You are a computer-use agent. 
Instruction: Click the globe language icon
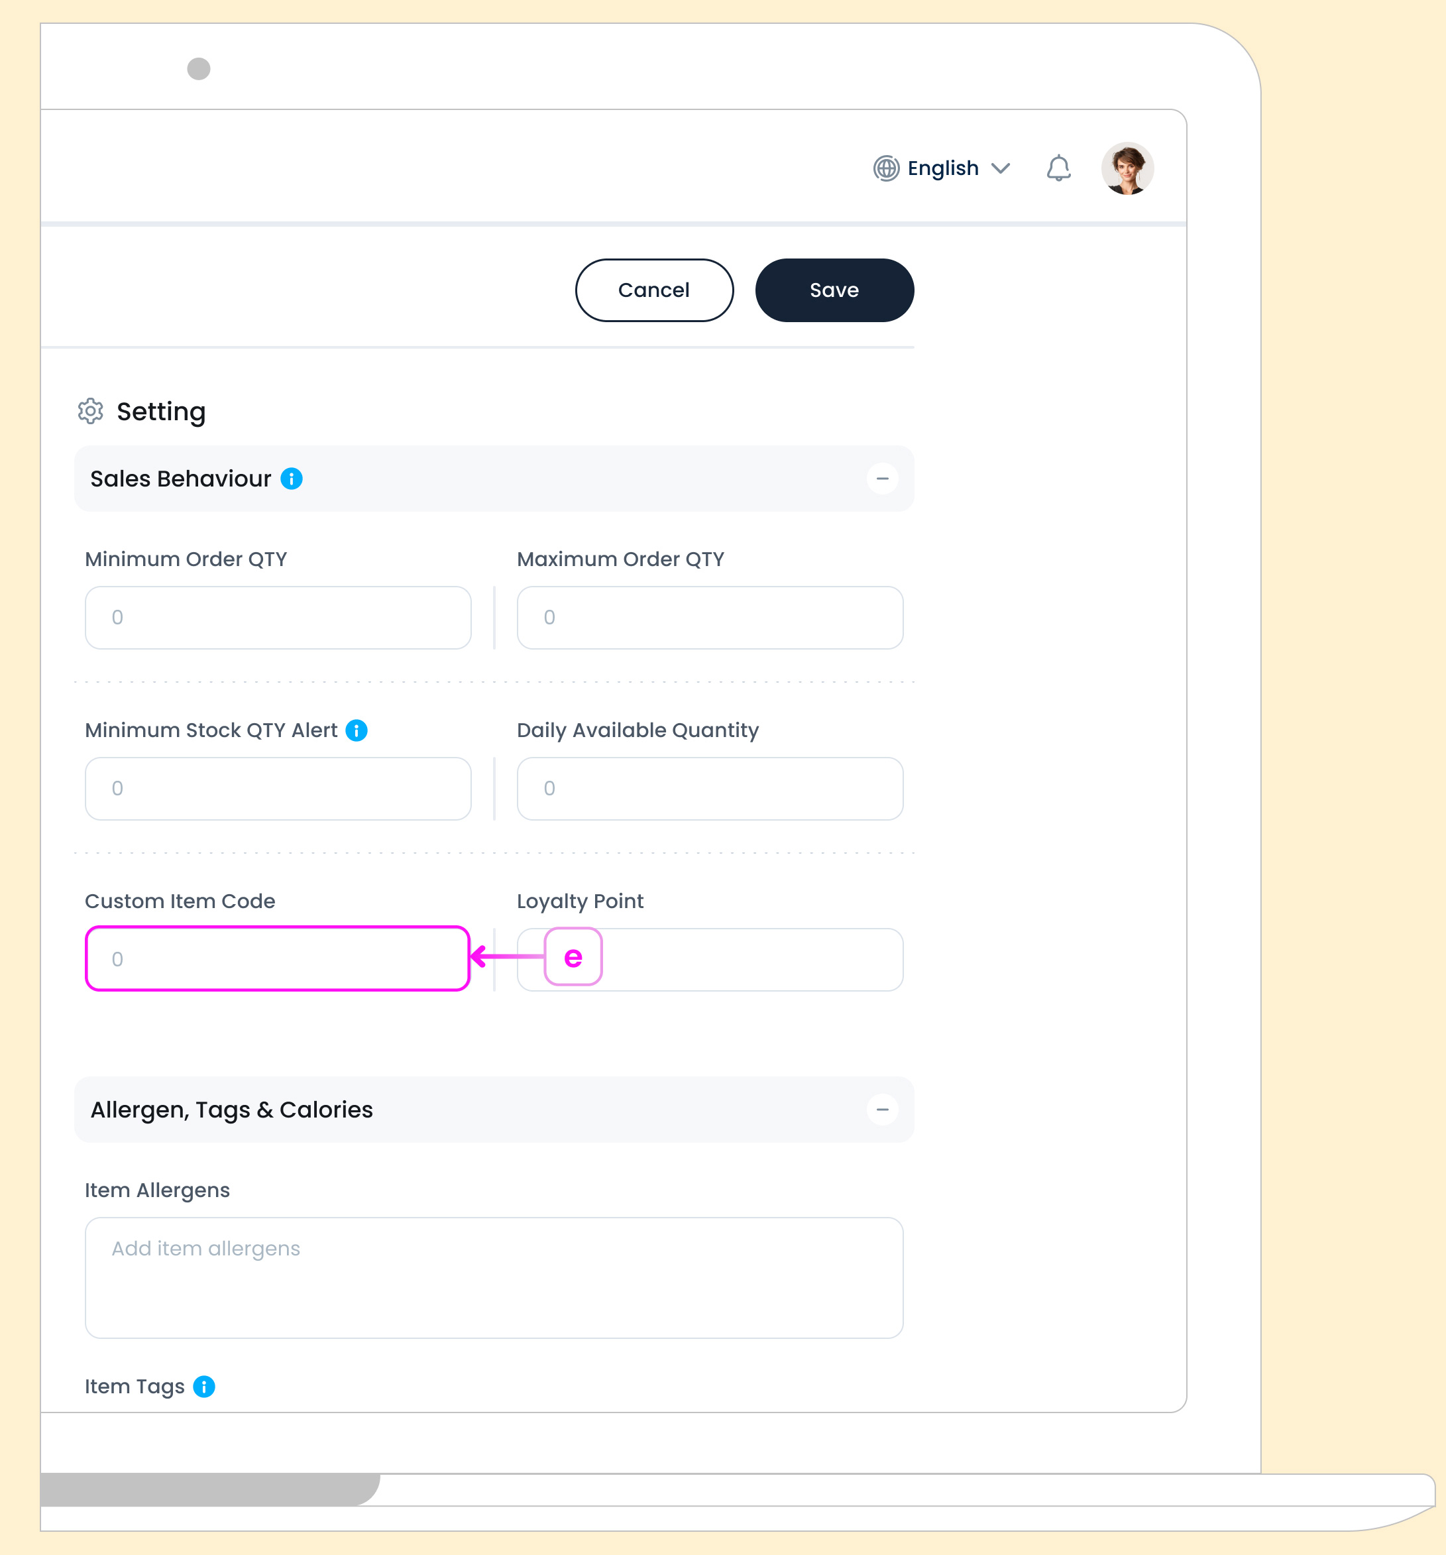(886, 168)
